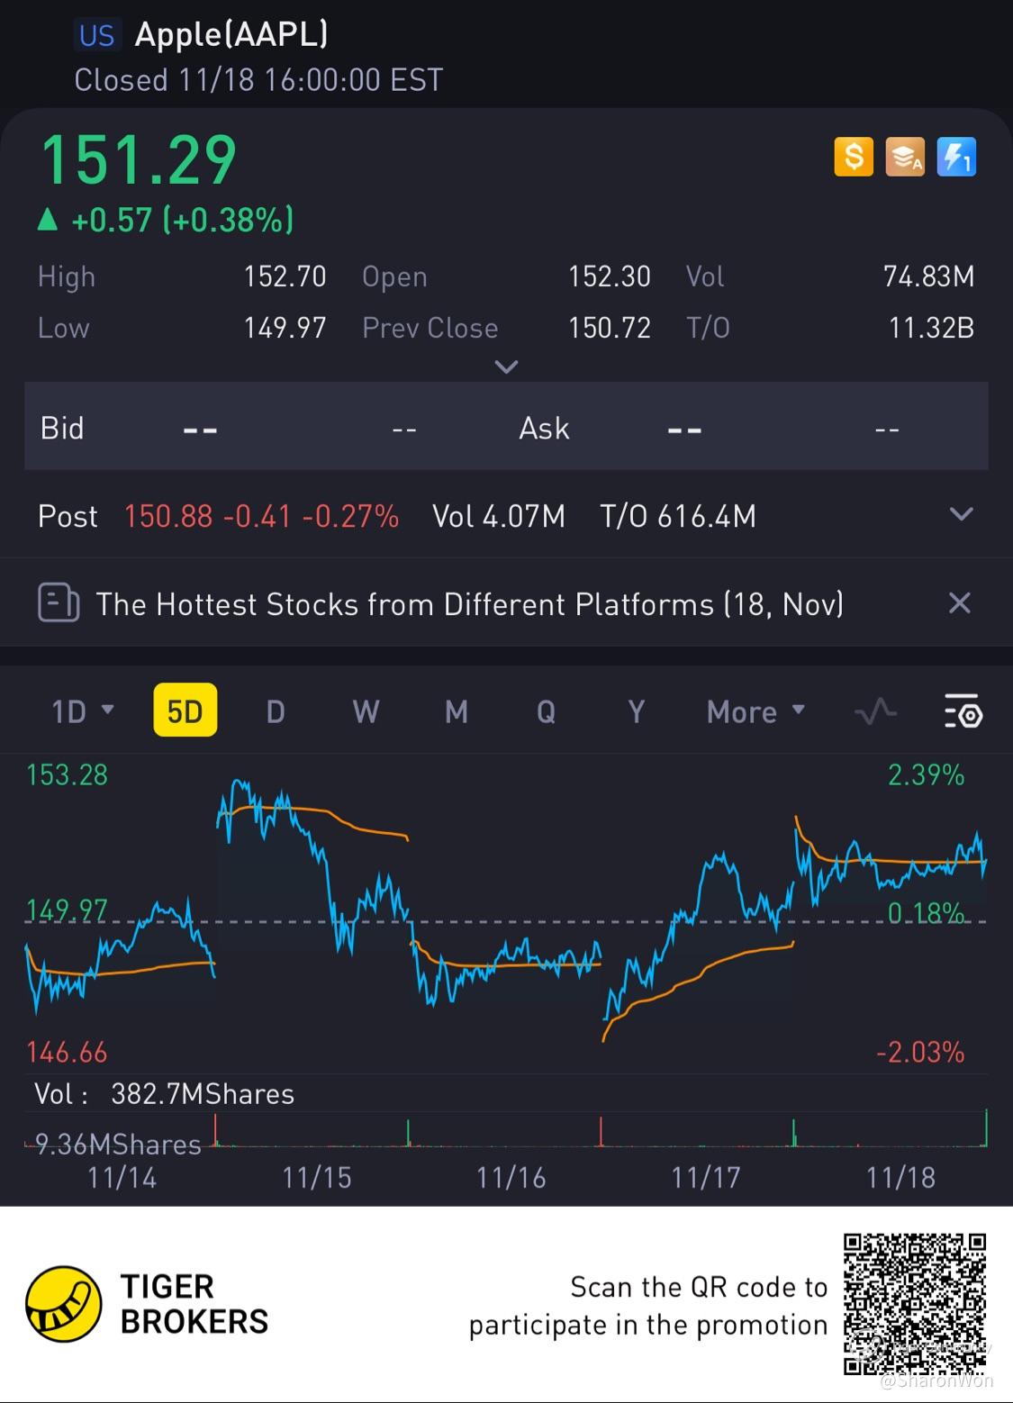The height and width of the screenshot is (1403, 1013).
Task: Tap the Ask label
Action: 544,428
